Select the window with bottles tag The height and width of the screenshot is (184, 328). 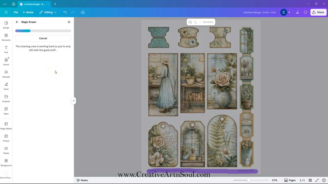[193, 144]
